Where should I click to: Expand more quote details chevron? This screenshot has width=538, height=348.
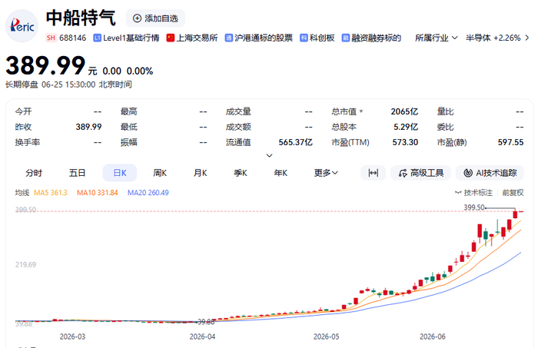[x=269, y=155]
